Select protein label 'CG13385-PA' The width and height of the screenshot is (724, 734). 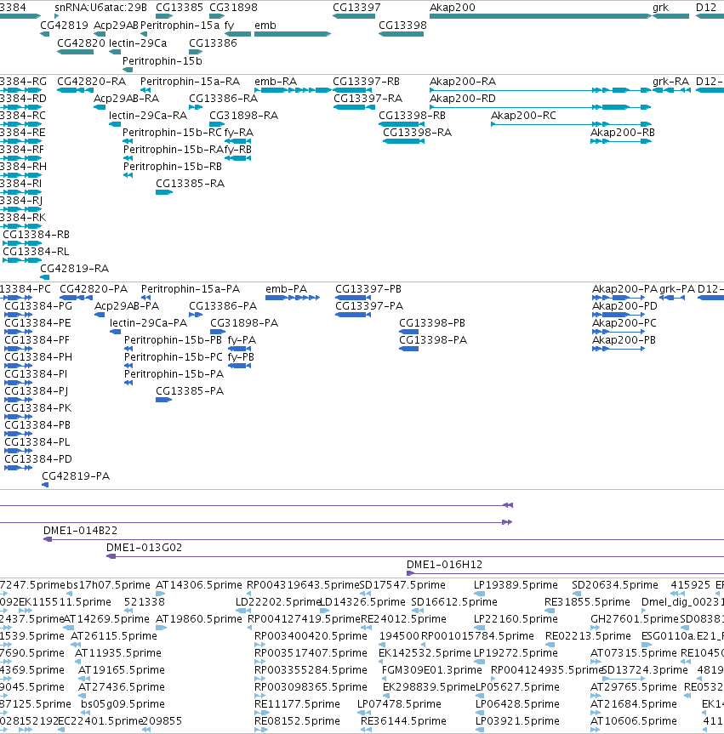point(190,391)
